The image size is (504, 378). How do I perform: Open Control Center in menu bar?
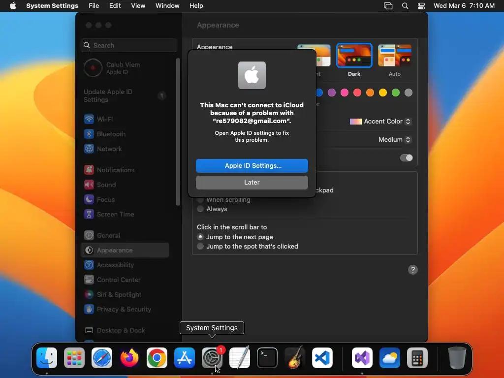[x=421, y=6]
